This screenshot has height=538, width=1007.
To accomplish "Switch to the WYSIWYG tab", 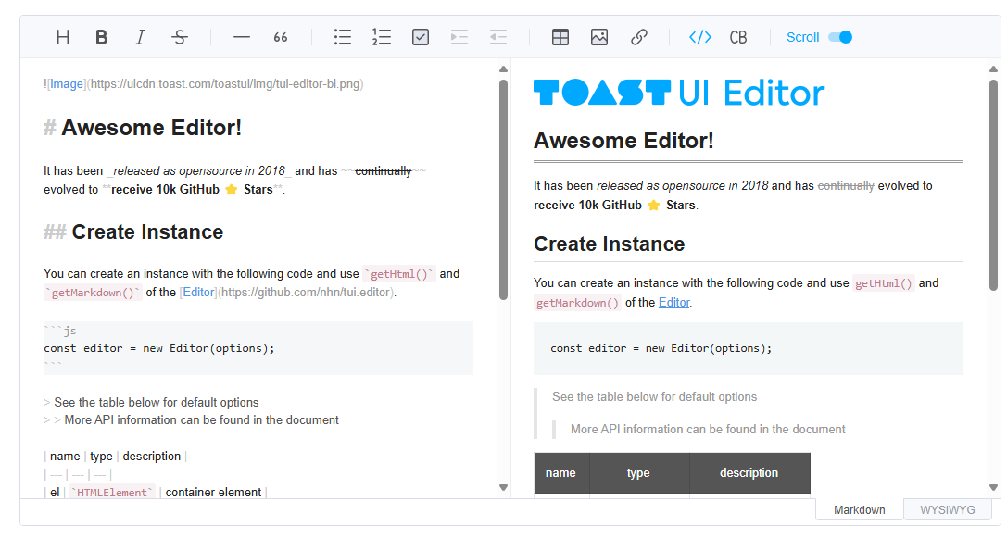I will pos(948,509).
